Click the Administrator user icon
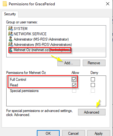 [x=11, y=39]
